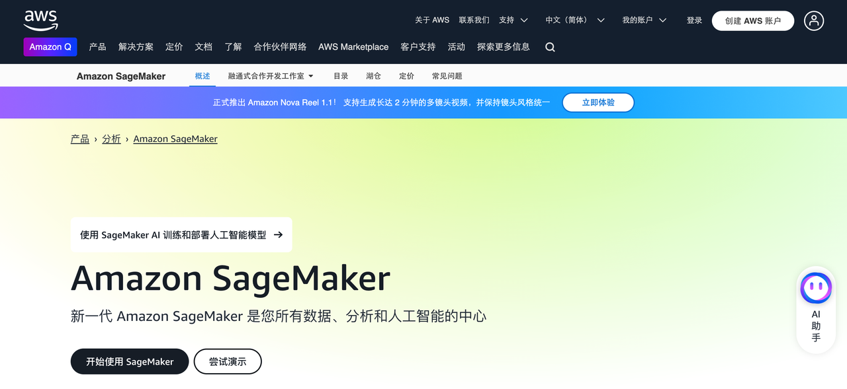Click 开始使用 SageMaker button
This screenshot has height=389, width=847.
[x=130, y=361]
